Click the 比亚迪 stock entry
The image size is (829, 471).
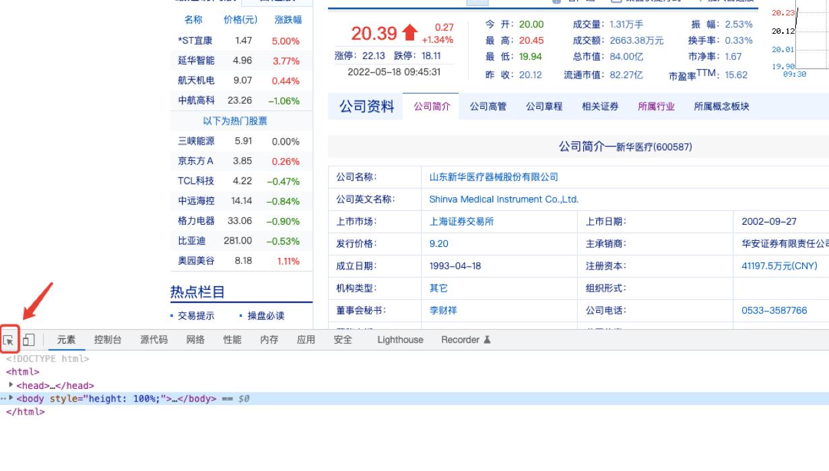tap(193, 240)
